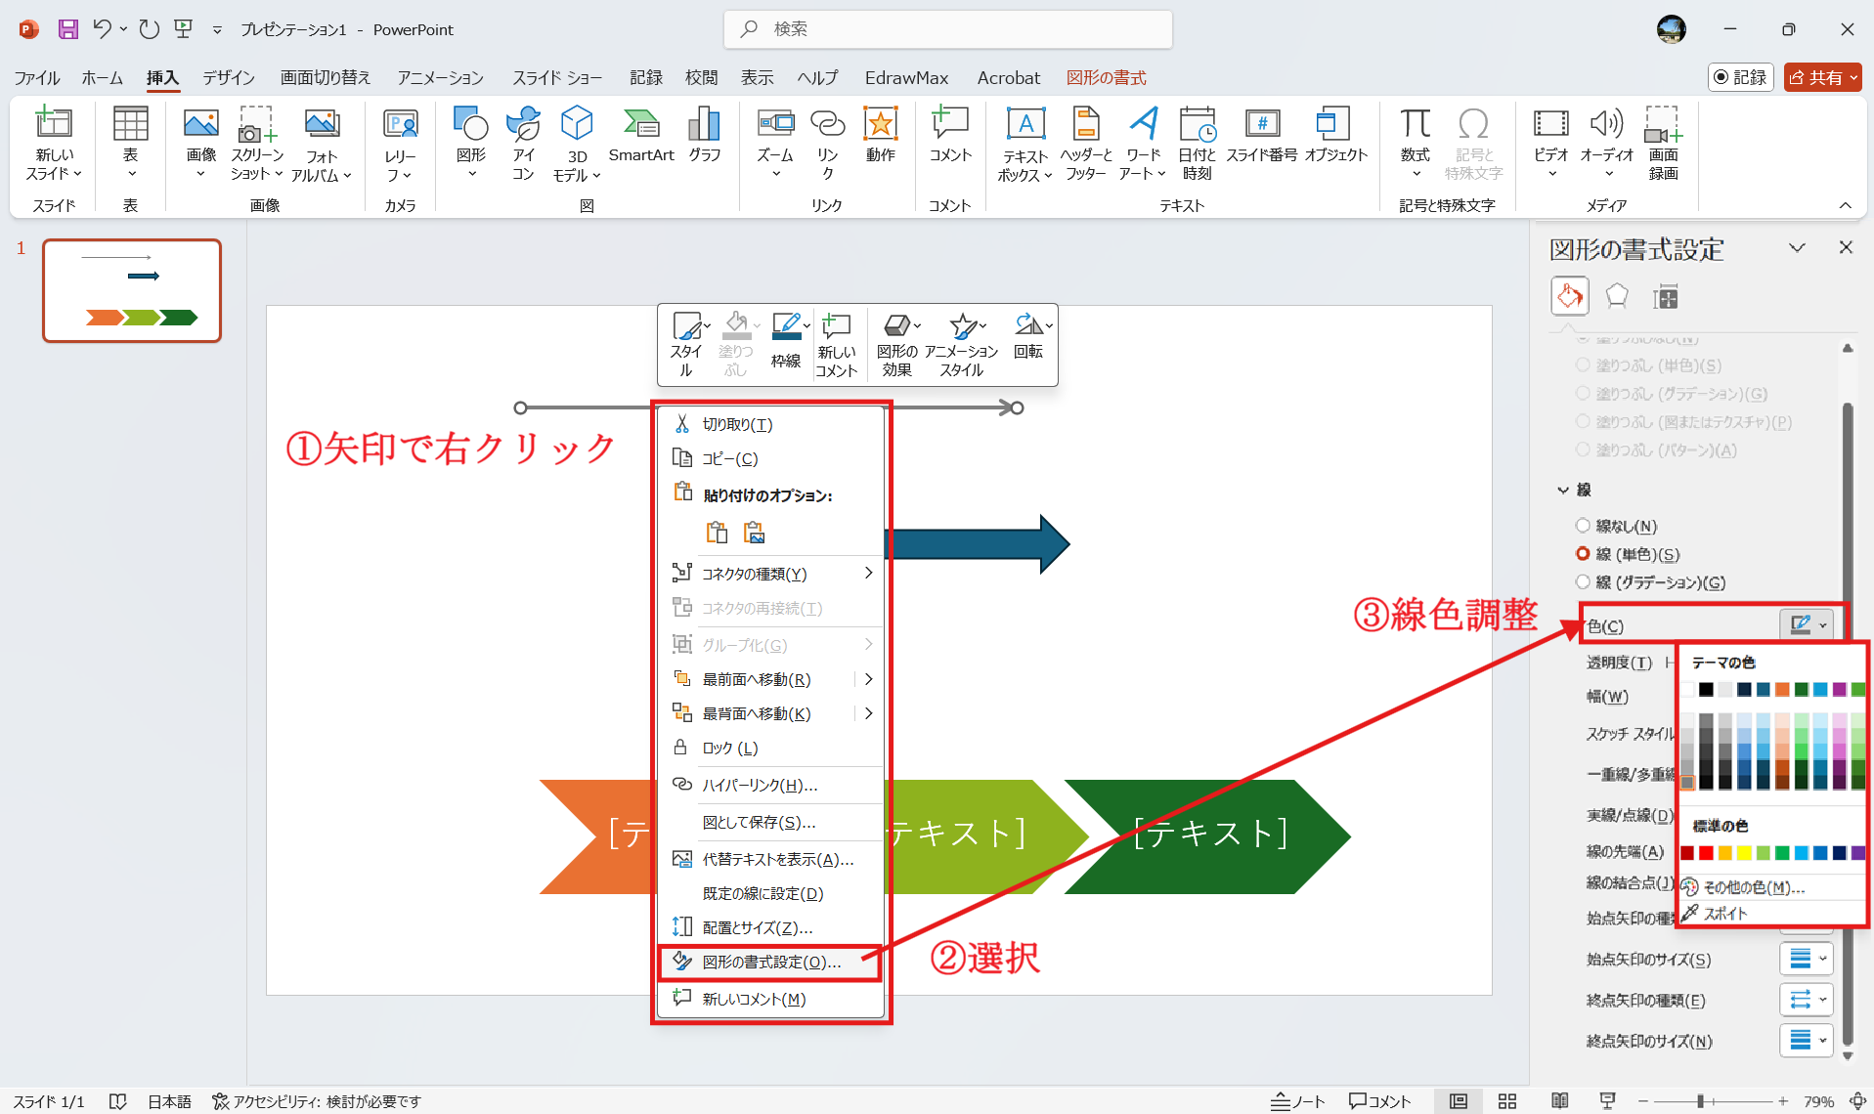Switch to normal view in status bar
Image resolution: width=1874 pixels, height=1114 pixels.
(x=1459, y=1101)
